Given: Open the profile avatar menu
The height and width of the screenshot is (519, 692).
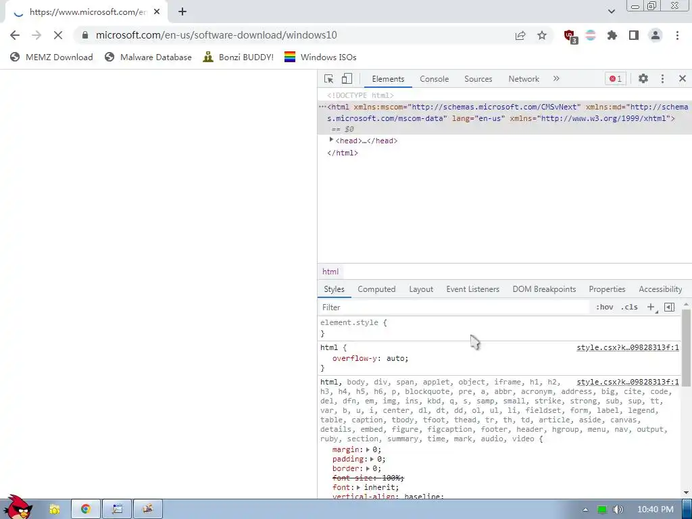Looking at the screenshot, I should 656,35.
